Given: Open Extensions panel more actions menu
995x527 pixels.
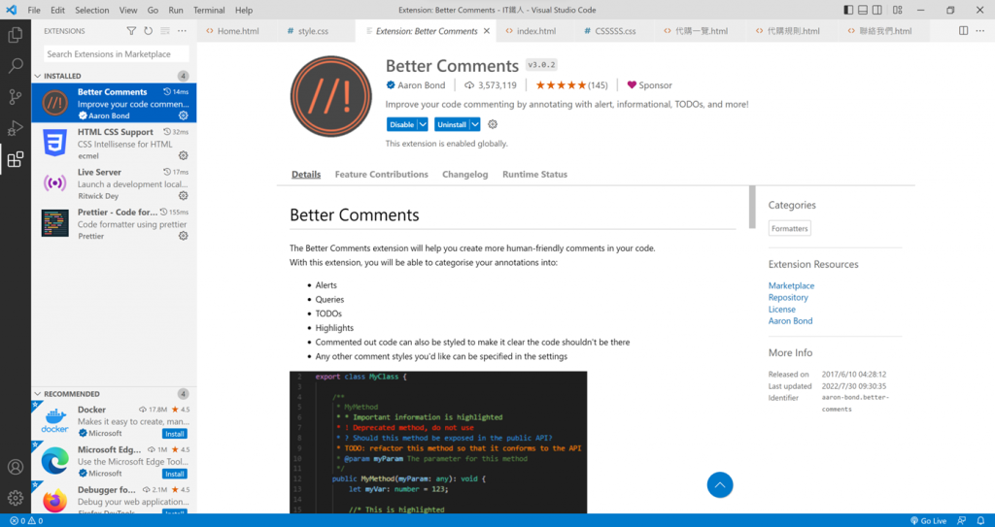Looking at the screenshot, I should coord(182,31).
